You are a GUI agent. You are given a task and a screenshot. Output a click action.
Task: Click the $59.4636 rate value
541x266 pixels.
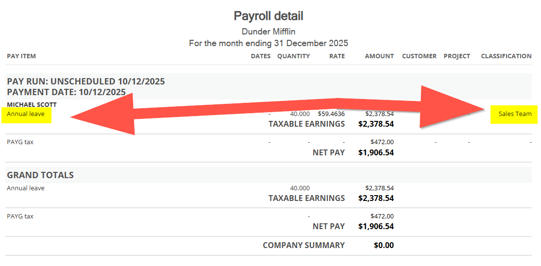[331, 114]
